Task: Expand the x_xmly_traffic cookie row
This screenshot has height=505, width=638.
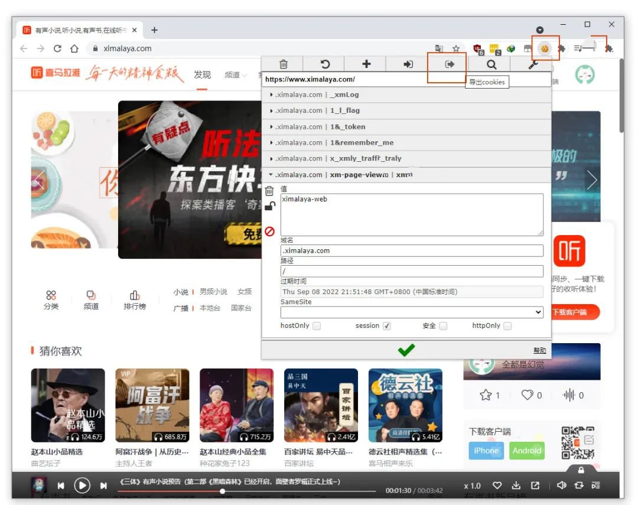Action: coord(406,158)
